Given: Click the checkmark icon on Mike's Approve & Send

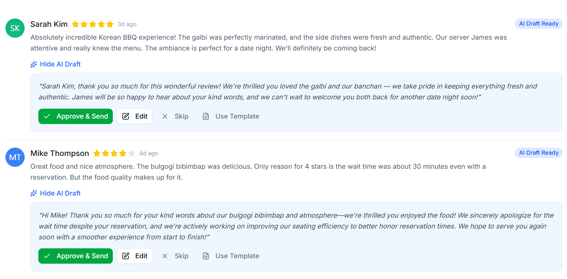Looking at the screenshot, I should (x=47, y=256).
